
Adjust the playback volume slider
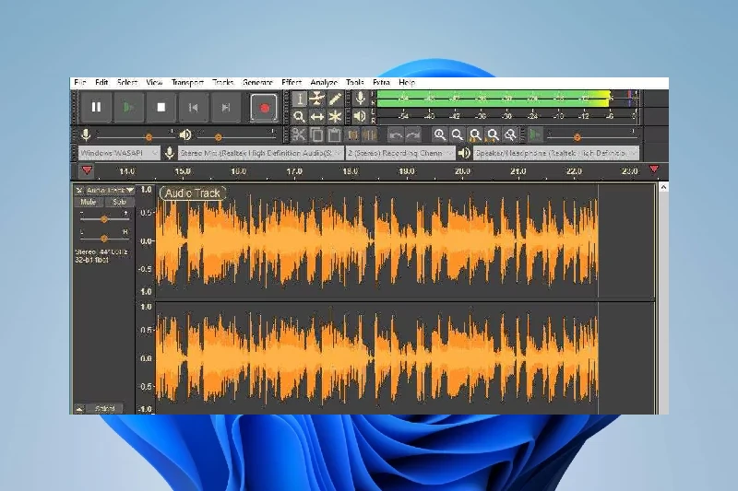[x=235, y=136]
